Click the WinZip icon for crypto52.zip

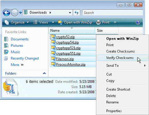pyautogui.click(x=53, y=37)
